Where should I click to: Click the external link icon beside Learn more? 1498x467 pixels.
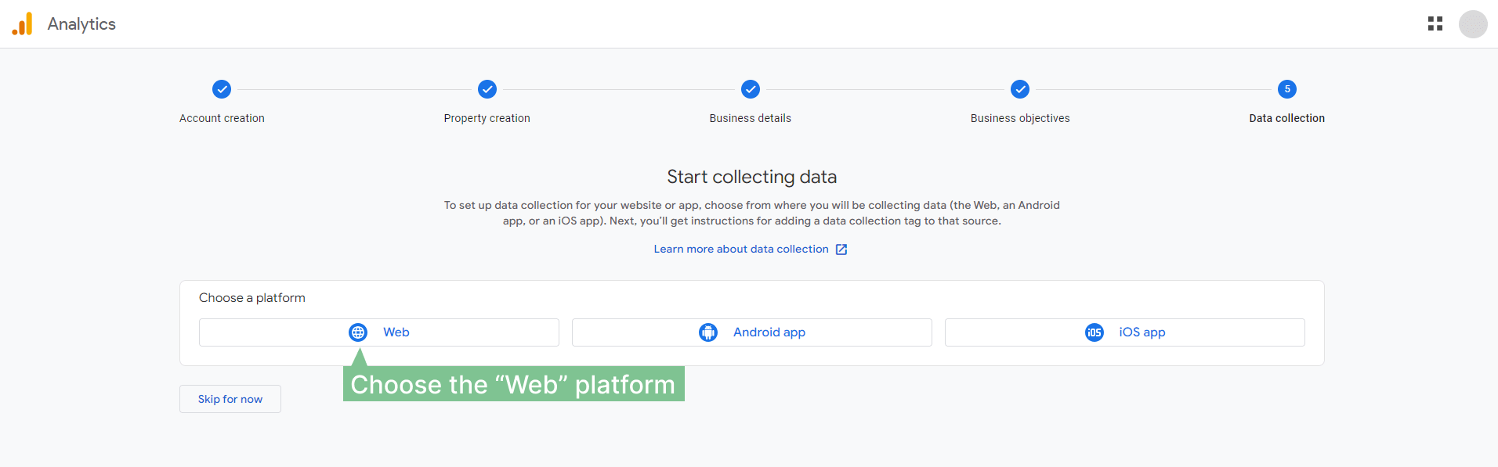841,250
